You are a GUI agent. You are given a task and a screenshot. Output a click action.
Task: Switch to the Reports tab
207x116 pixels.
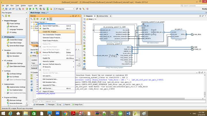(x=66, y=105)
